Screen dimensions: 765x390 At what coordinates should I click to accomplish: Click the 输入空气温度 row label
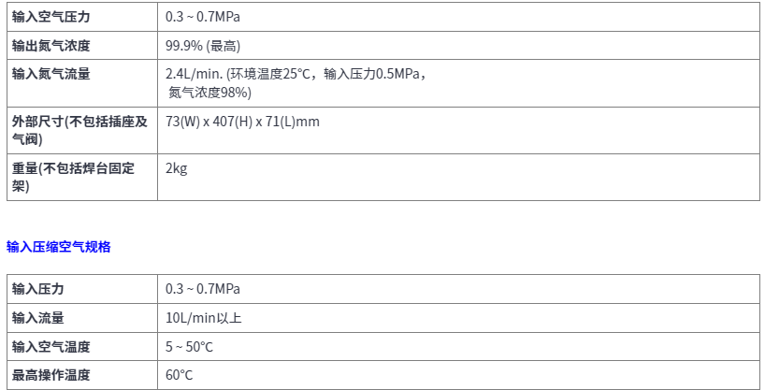coord(51,347)
